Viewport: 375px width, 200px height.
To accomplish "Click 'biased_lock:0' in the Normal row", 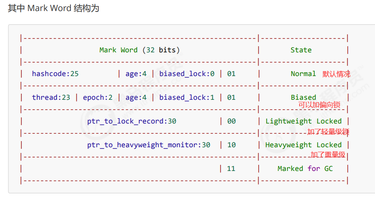I will tap(187, 74).
